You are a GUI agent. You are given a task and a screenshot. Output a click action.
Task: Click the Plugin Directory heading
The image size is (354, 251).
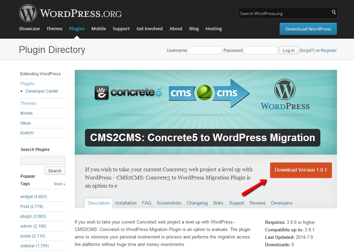click(52, 50)
